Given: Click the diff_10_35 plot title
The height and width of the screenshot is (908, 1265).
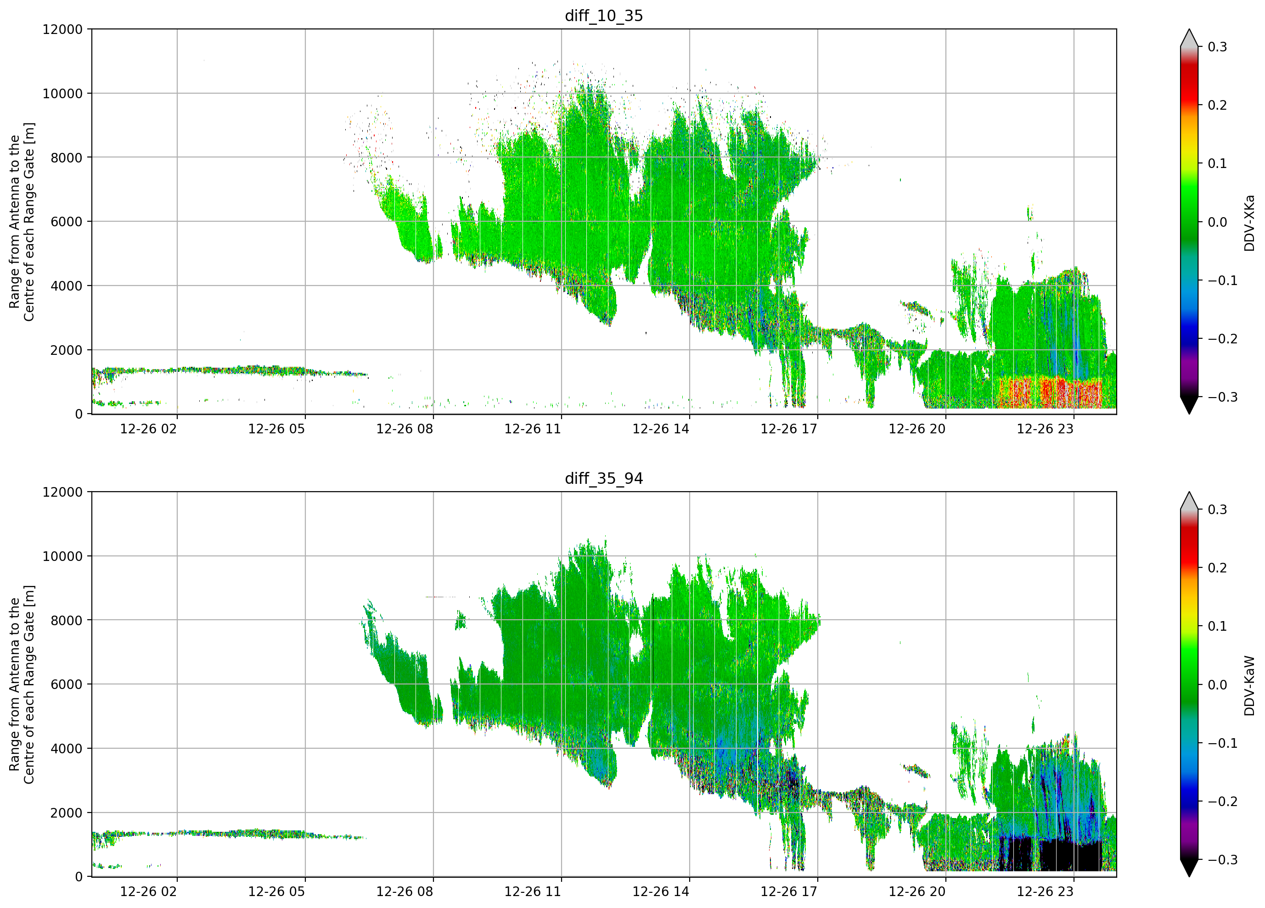Looking at the screenshot, I should 604,16.
